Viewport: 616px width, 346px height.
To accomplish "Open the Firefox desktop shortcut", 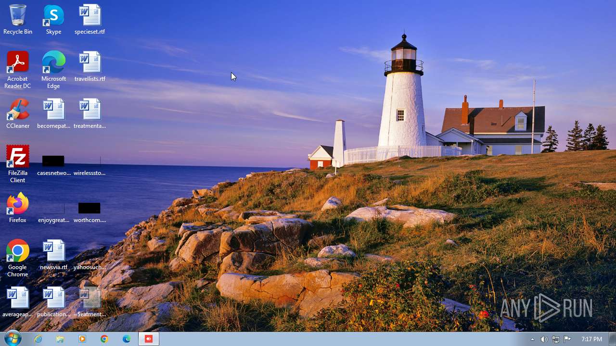I will pyautogui.click(x=18, y=208).
